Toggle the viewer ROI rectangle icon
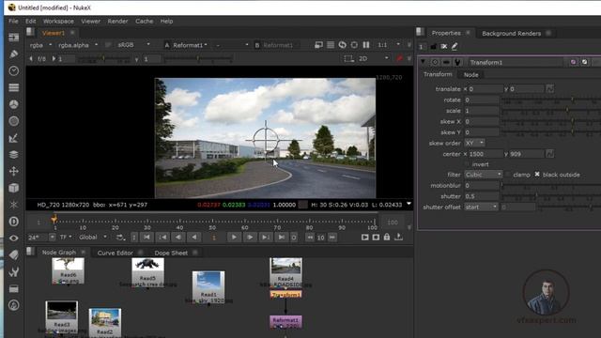This screenshot has width=601, height=338. (x=348, y=58)
